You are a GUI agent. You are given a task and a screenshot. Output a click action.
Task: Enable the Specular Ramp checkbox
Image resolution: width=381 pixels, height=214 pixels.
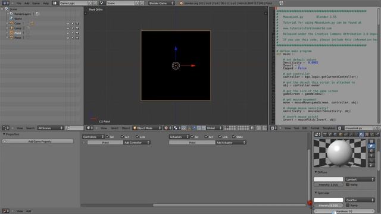348,205
